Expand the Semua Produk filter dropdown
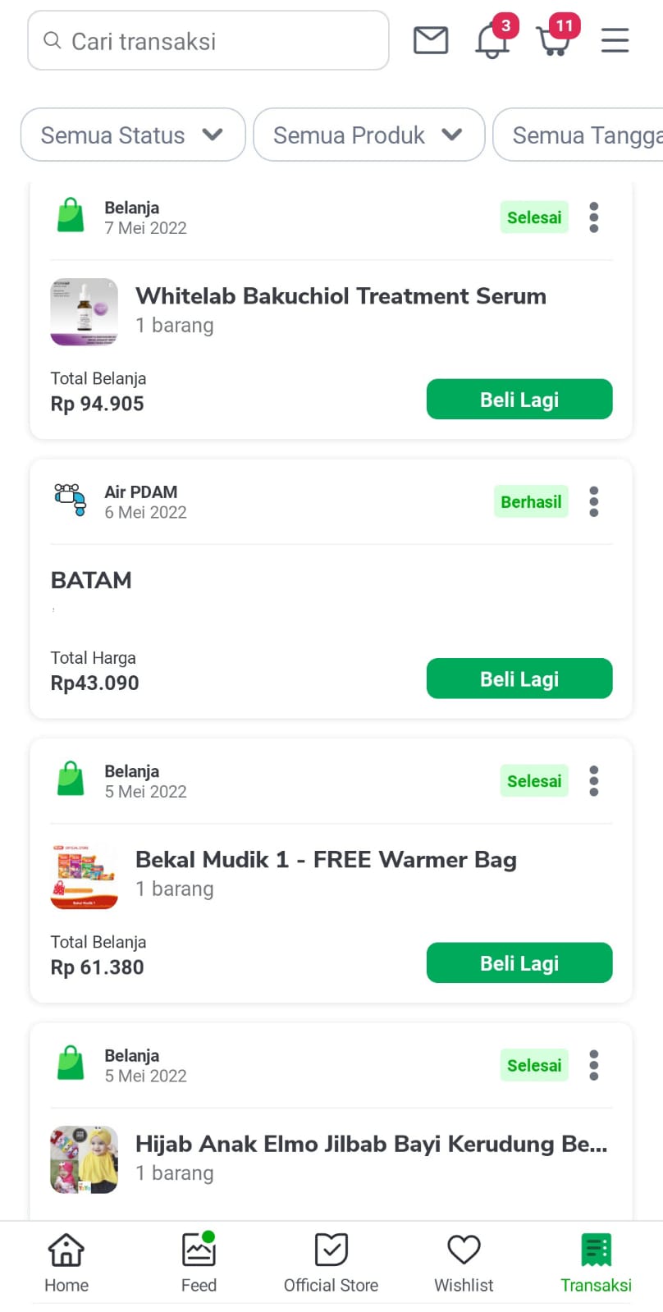This screenshot has height=1312, width=663. tap(368, 135)
